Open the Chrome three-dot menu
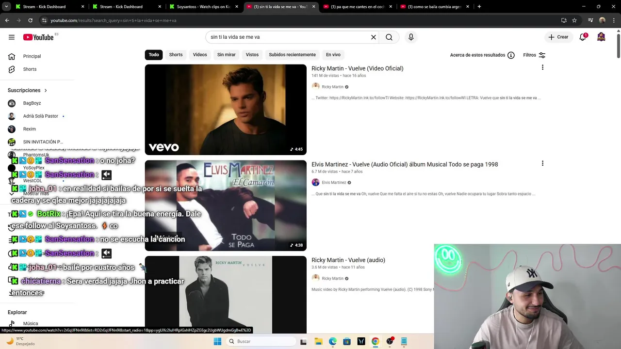The height and width of the screenshot is (349, 621). (x=613, y=20)
